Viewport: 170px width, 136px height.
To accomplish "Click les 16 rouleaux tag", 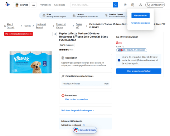I will tap(67, 45).
